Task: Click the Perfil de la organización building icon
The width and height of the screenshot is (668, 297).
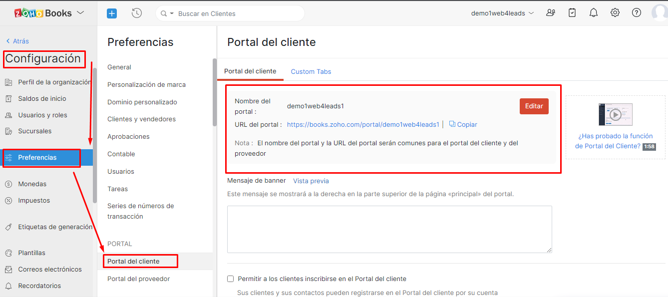Action: 8,82
